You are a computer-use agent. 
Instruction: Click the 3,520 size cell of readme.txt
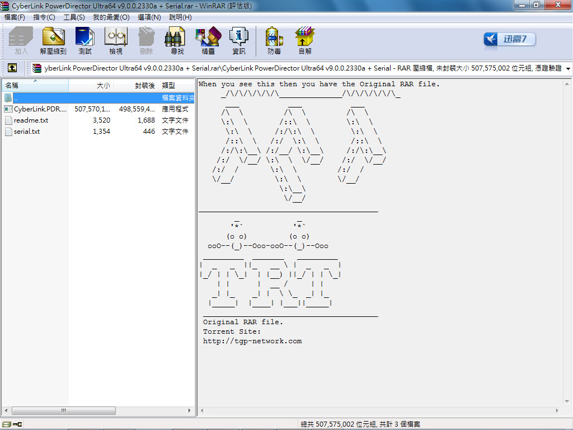pyautogui.click(x=101, y=120)
